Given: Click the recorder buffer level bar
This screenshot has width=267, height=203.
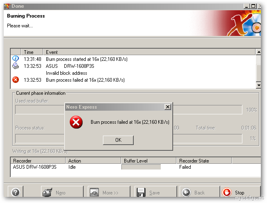Looking at the screenshot, I should [x=141, y=167].
